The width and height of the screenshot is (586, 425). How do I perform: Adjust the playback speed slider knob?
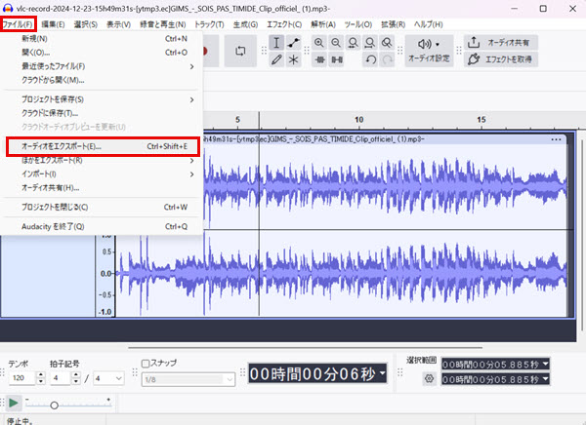pos(54,406)
